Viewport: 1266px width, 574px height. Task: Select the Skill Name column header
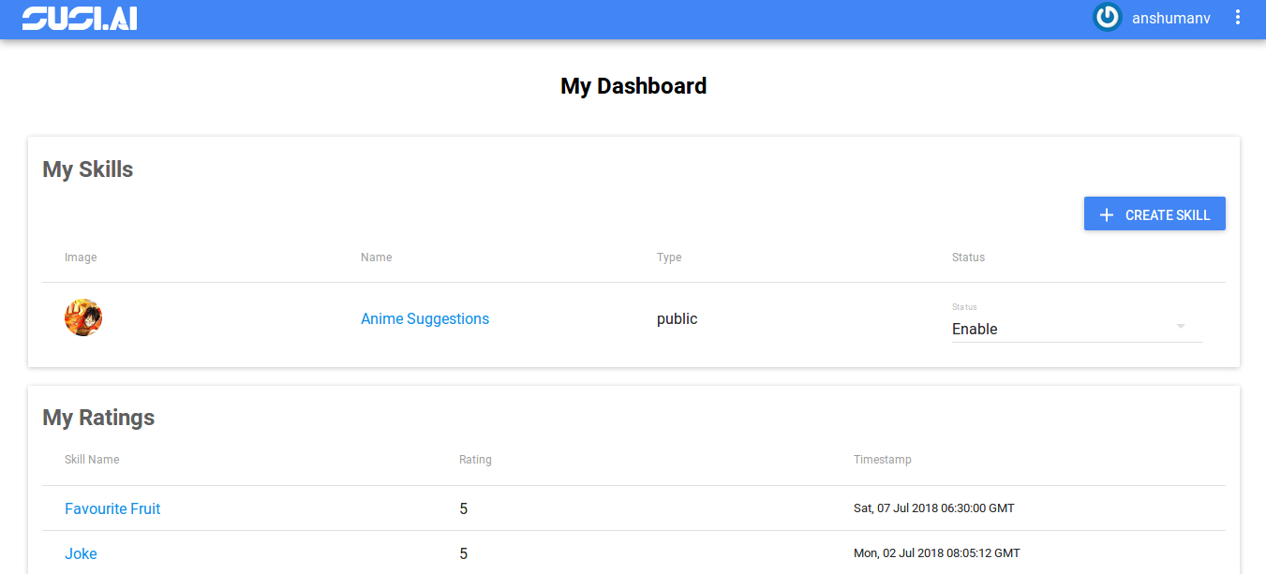coord(92,460)
